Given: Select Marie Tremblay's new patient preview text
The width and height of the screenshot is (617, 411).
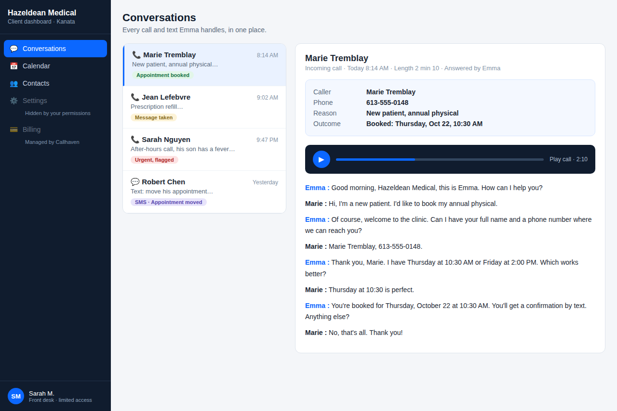Looking at the screenshot, I should [175, 64].
